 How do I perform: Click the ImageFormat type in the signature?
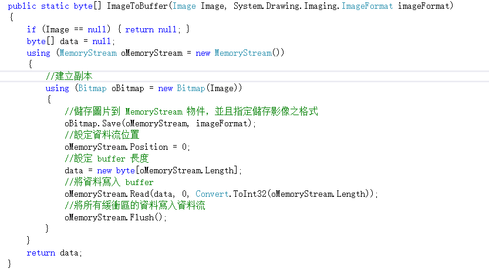tap(367, 6)
